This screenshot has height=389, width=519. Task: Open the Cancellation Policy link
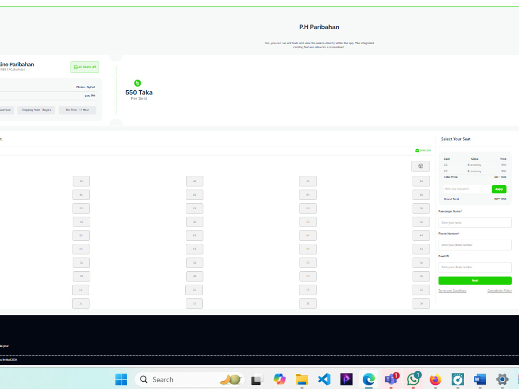click(499, 291)
